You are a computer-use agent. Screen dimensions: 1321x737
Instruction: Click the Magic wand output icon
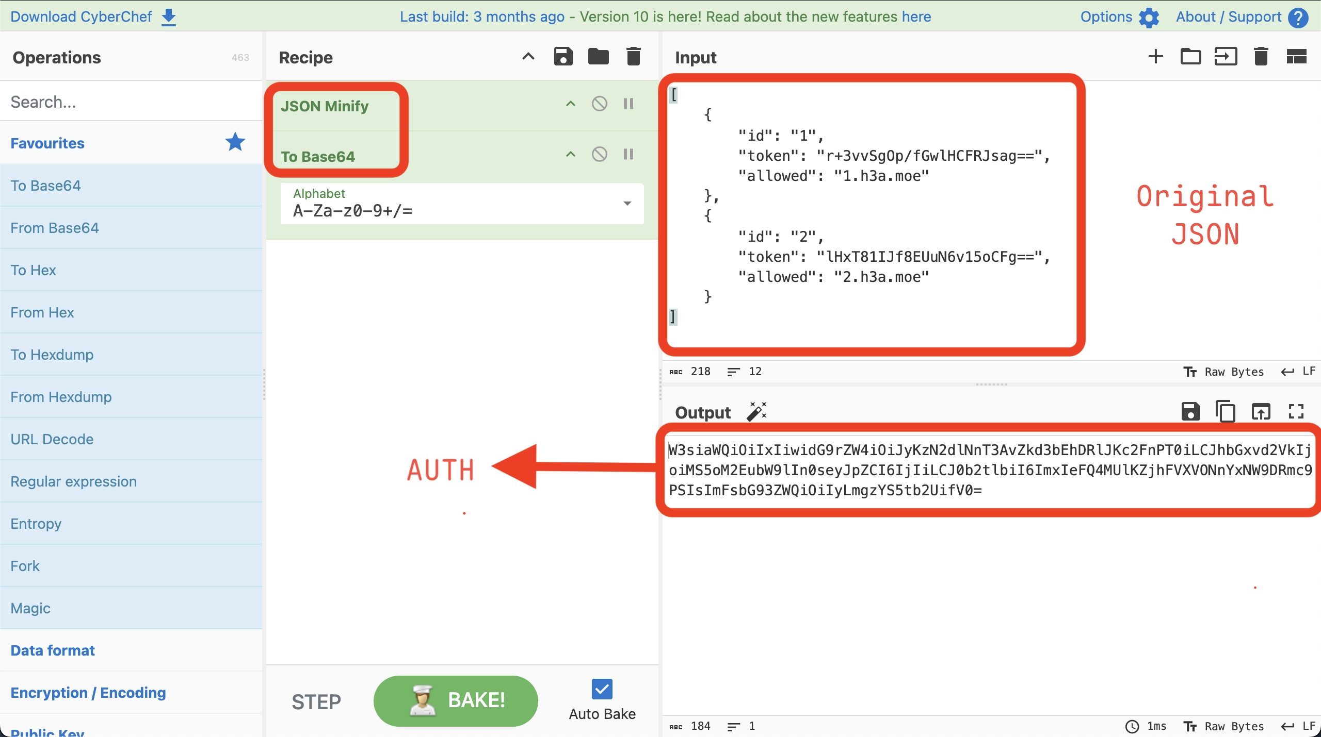[x=756, y=412]
